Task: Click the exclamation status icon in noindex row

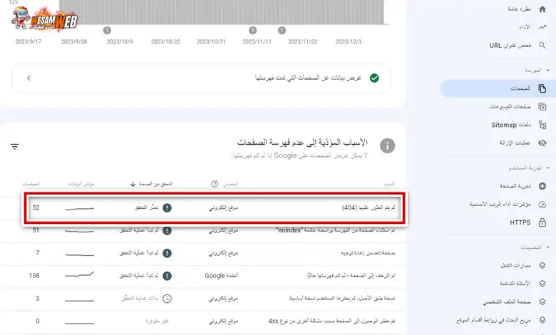Action: point(167,230)
